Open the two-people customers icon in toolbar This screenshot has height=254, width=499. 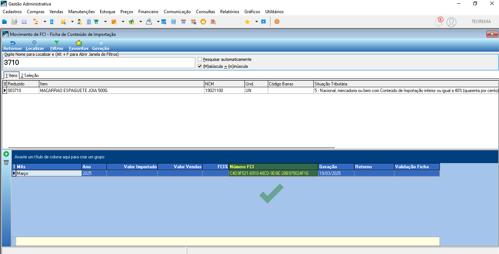pos(14,22)
